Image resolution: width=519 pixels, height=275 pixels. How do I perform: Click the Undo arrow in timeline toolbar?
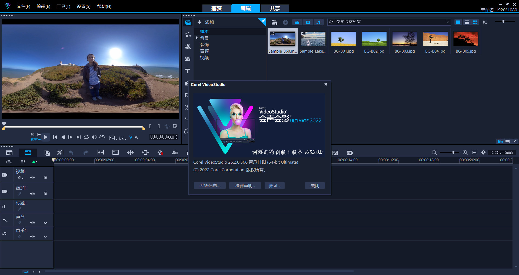click(71, 153)
